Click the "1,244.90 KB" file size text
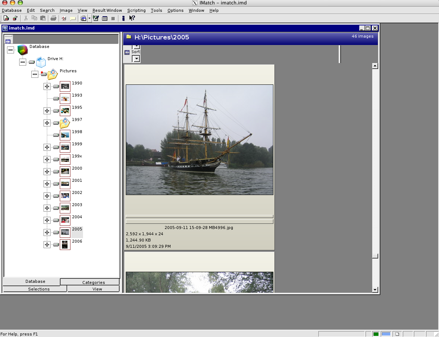The width and height of the screenshot is (439, 337). pyautogui.click(x=138, y=240)
